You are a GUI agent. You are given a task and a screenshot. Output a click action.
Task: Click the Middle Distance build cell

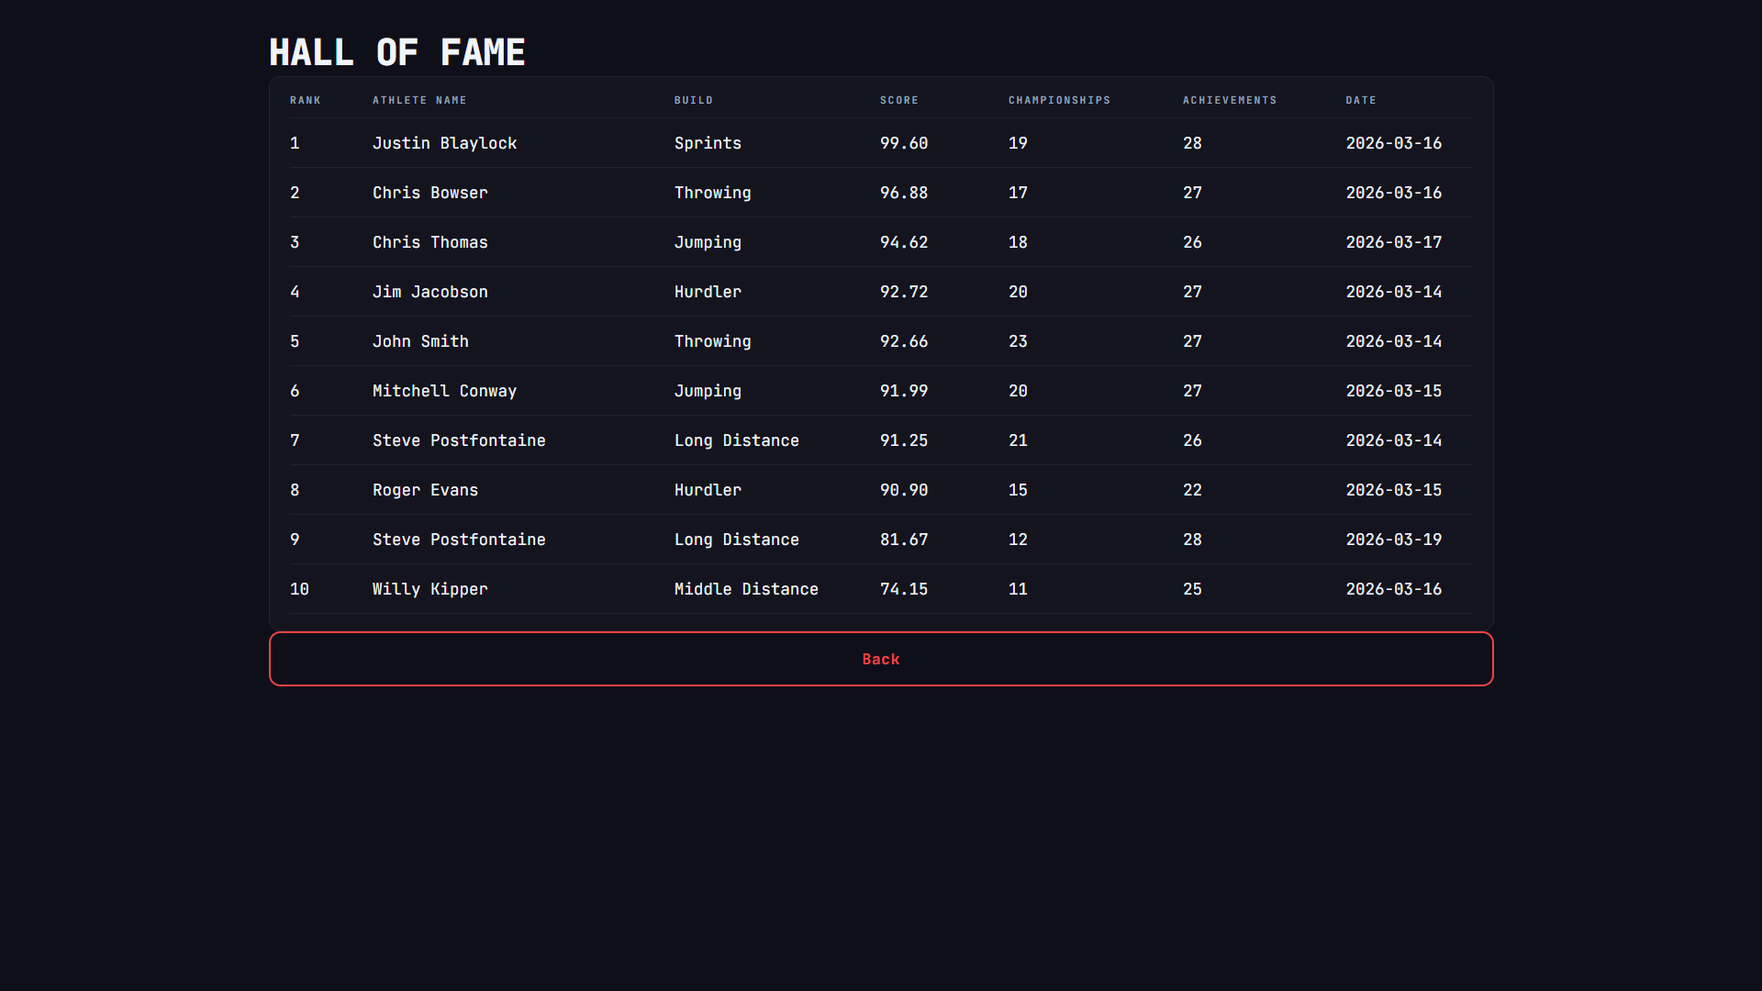746,589
